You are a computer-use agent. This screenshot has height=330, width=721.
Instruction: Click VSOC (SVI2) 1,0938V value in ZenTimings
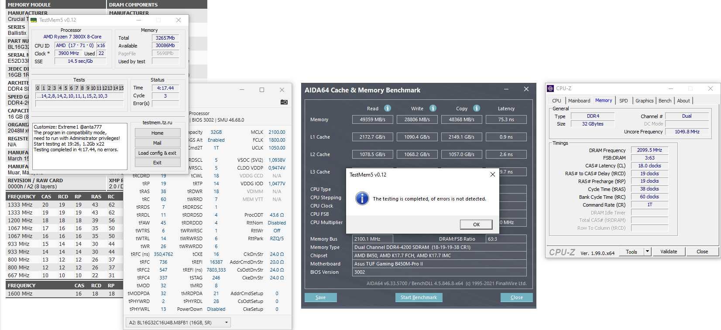click(x=277, y=160)
